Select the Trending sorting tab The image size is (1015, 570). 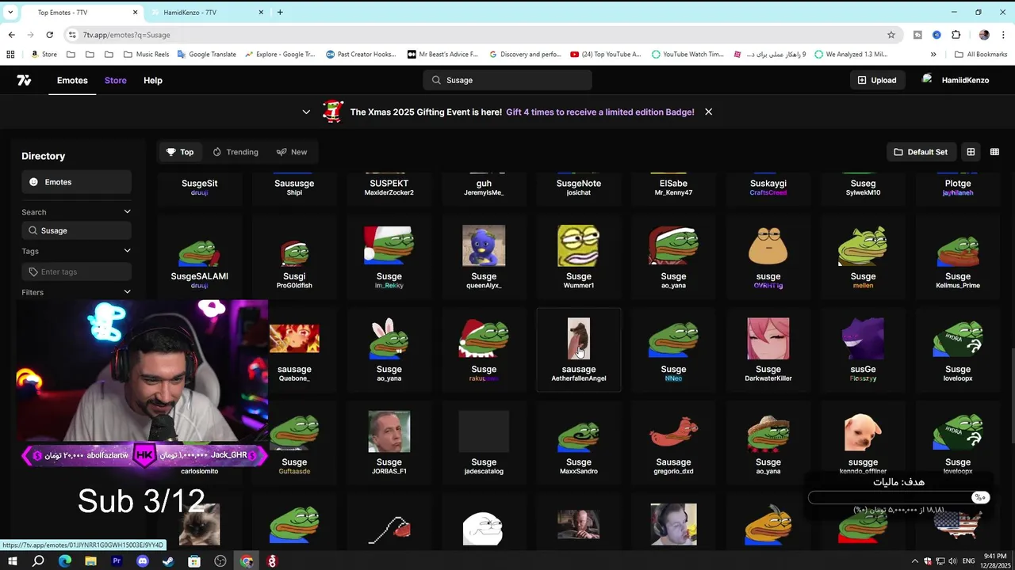236,152
